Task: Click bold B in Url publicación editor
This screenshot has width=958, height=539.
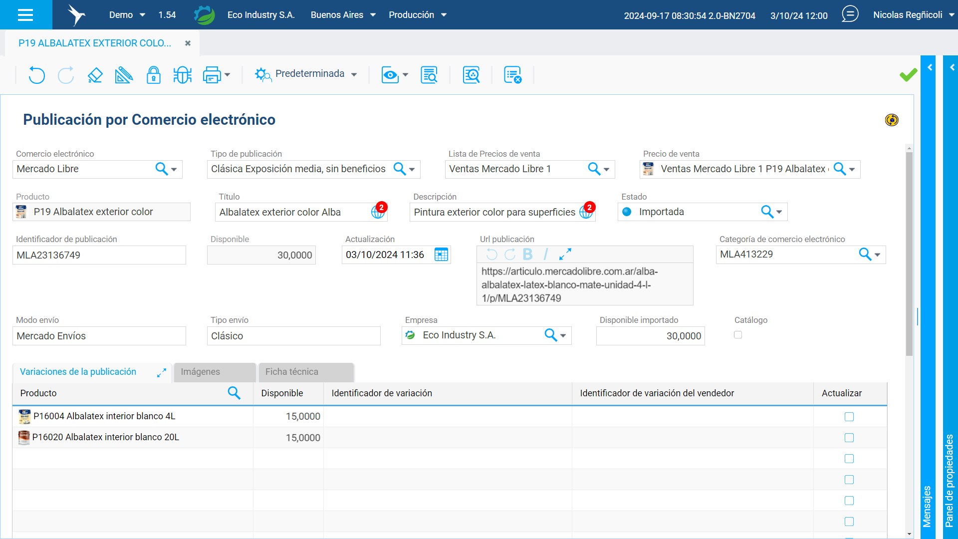Action: [527, 255]
